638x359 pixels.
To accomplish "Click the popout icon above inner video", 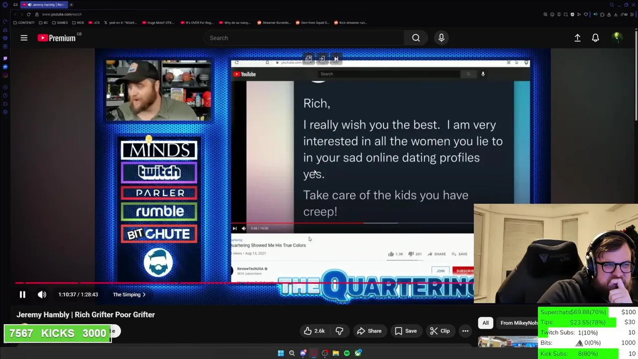I will (309, 59).
